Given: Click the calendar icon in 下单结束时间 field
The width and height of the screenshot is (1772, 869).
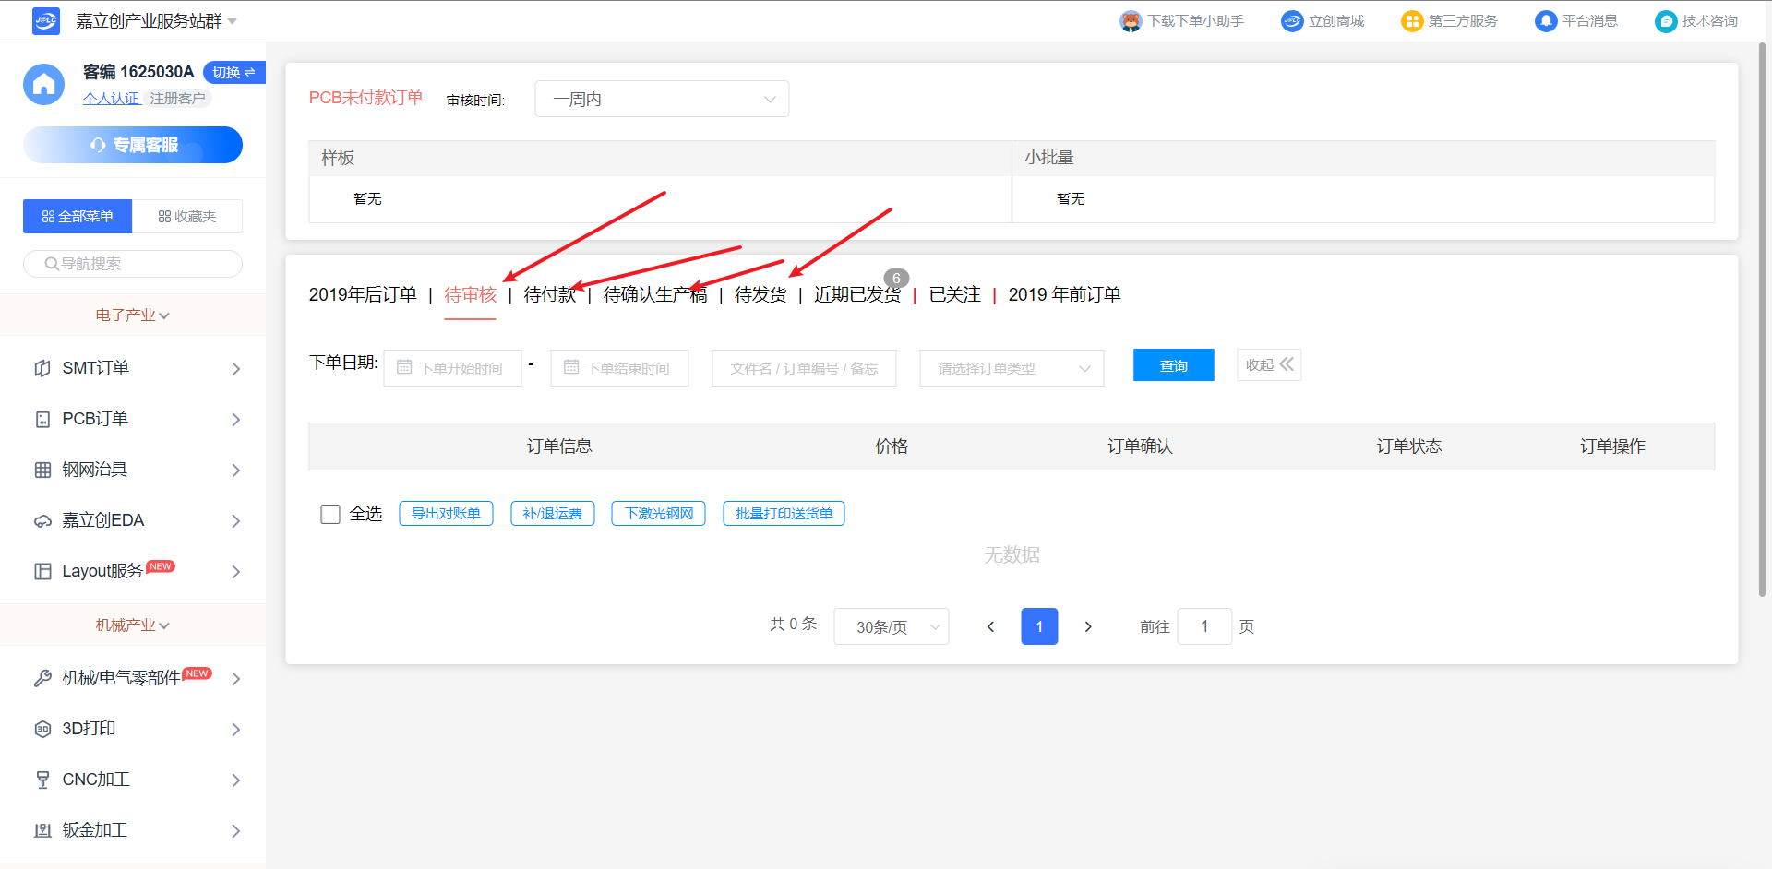Looking at the screenshot, I should 571,367.
